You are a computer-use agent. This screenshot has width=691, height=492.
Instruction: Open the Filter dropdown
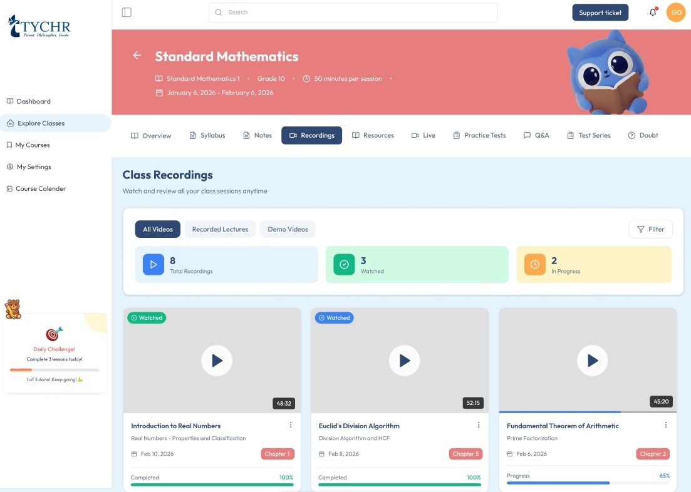[650, 229]
